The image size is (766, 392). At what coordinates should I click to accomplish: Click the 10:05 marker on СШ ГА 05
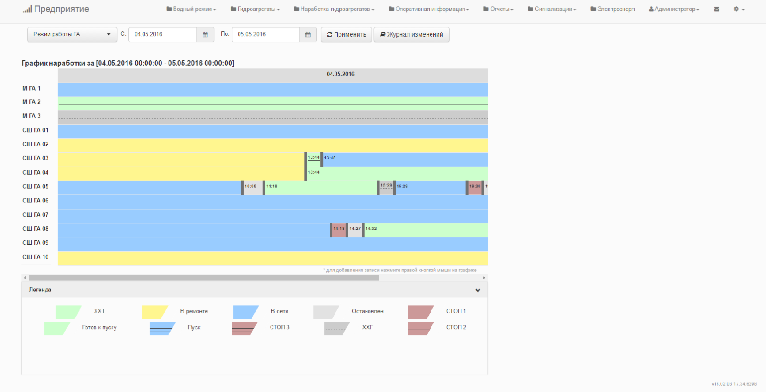[x=251, y=187]
